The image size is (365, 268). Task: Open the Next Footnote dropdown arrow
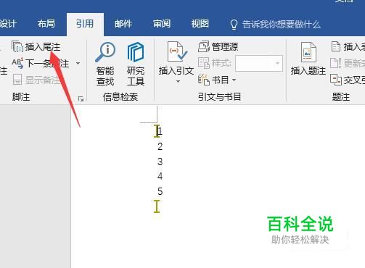coord(78,63)
